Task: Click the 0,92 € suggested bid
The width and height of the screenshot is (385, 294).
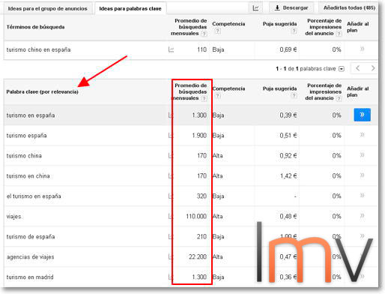Action: tap(288, 156)
